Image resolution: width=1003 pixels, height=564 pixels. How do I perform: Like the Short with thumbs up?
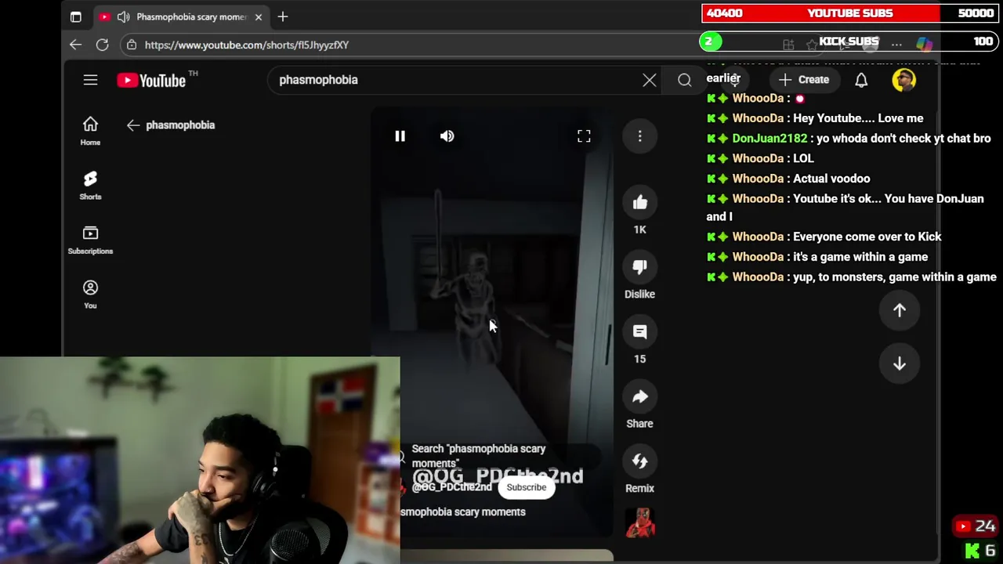point(639,203)
